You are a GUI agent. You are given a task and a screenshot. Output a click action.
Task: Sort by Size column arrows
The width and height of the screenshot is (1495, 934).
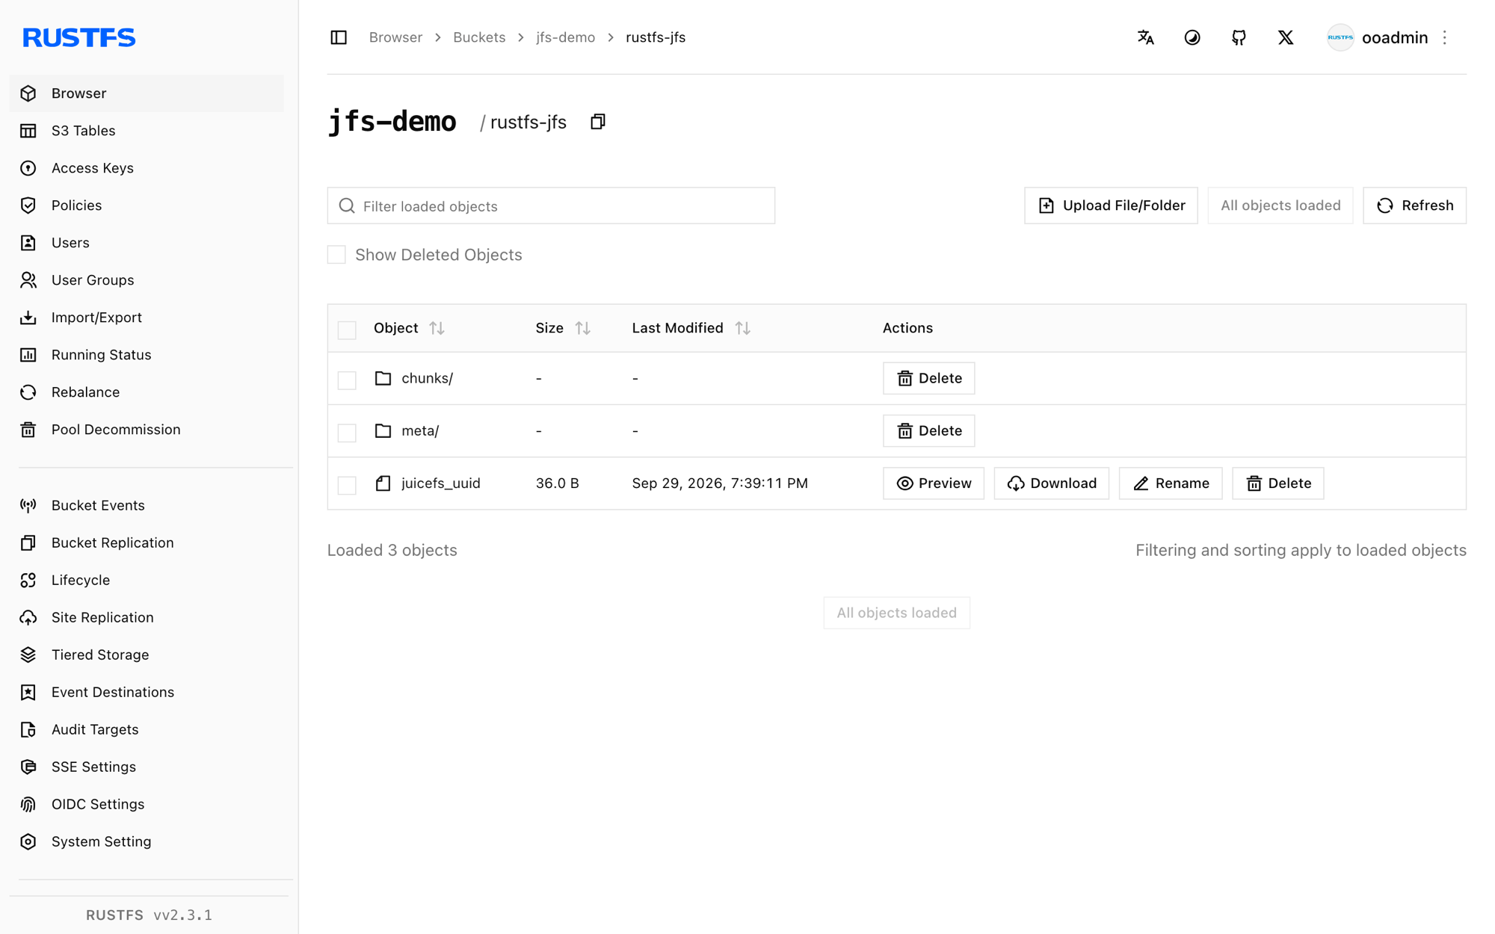point(583,328)
